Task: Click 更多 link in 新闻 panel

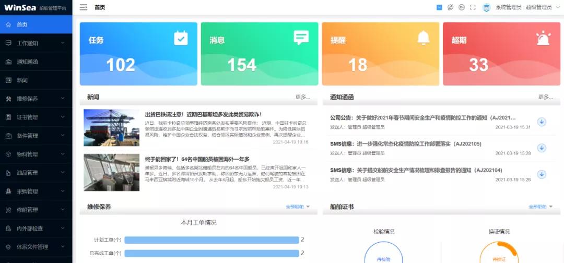Action: 303,97
